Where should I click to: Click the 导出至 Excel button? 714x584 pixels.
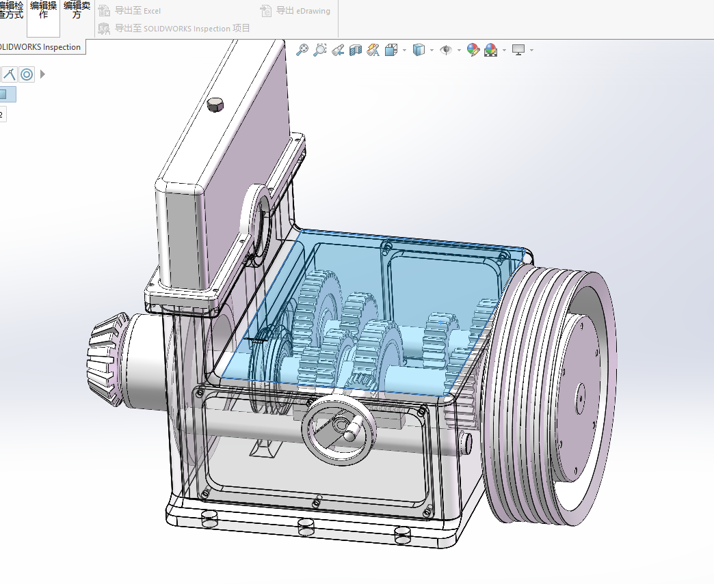coord(130,10)
